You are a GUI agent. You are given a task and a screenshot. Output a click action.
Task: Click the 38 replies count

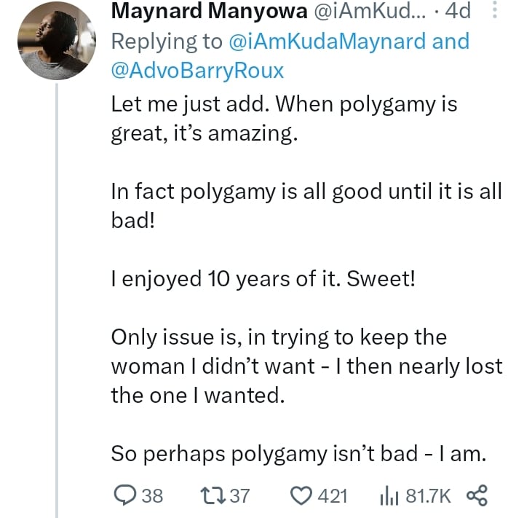point(151,496)
